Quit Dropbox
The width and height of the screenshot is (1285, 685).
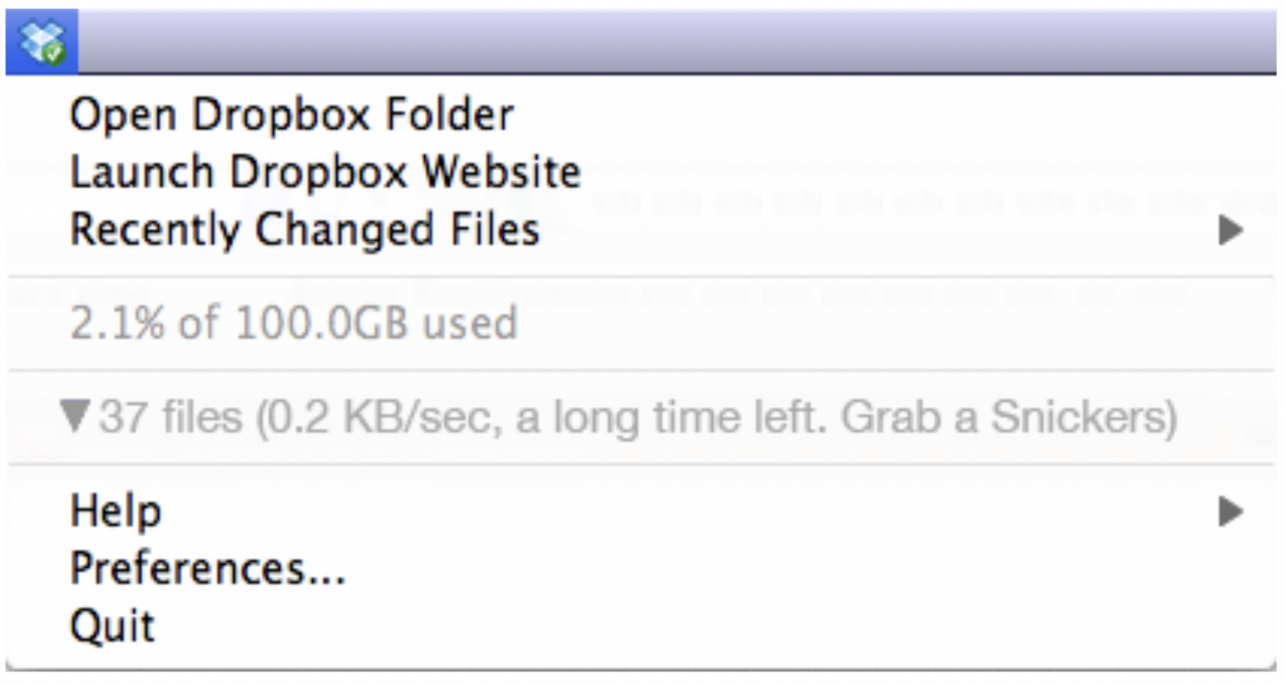click(112, 626)
